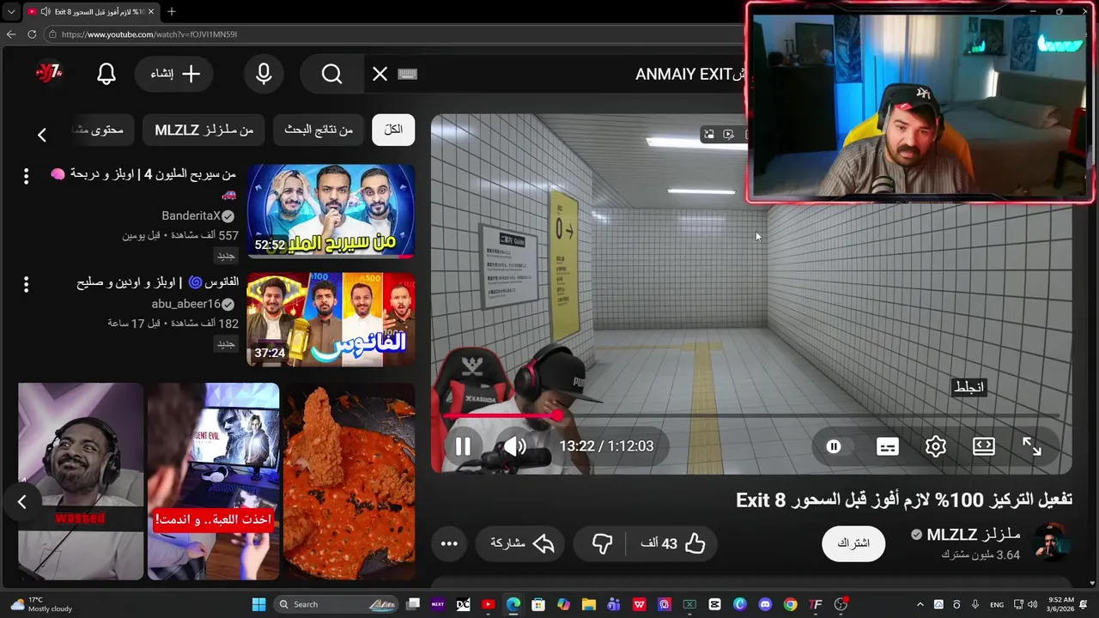Like the video with thumbs up
Viewport: 1099px width, 618px height.
click(x=673, y=543)
